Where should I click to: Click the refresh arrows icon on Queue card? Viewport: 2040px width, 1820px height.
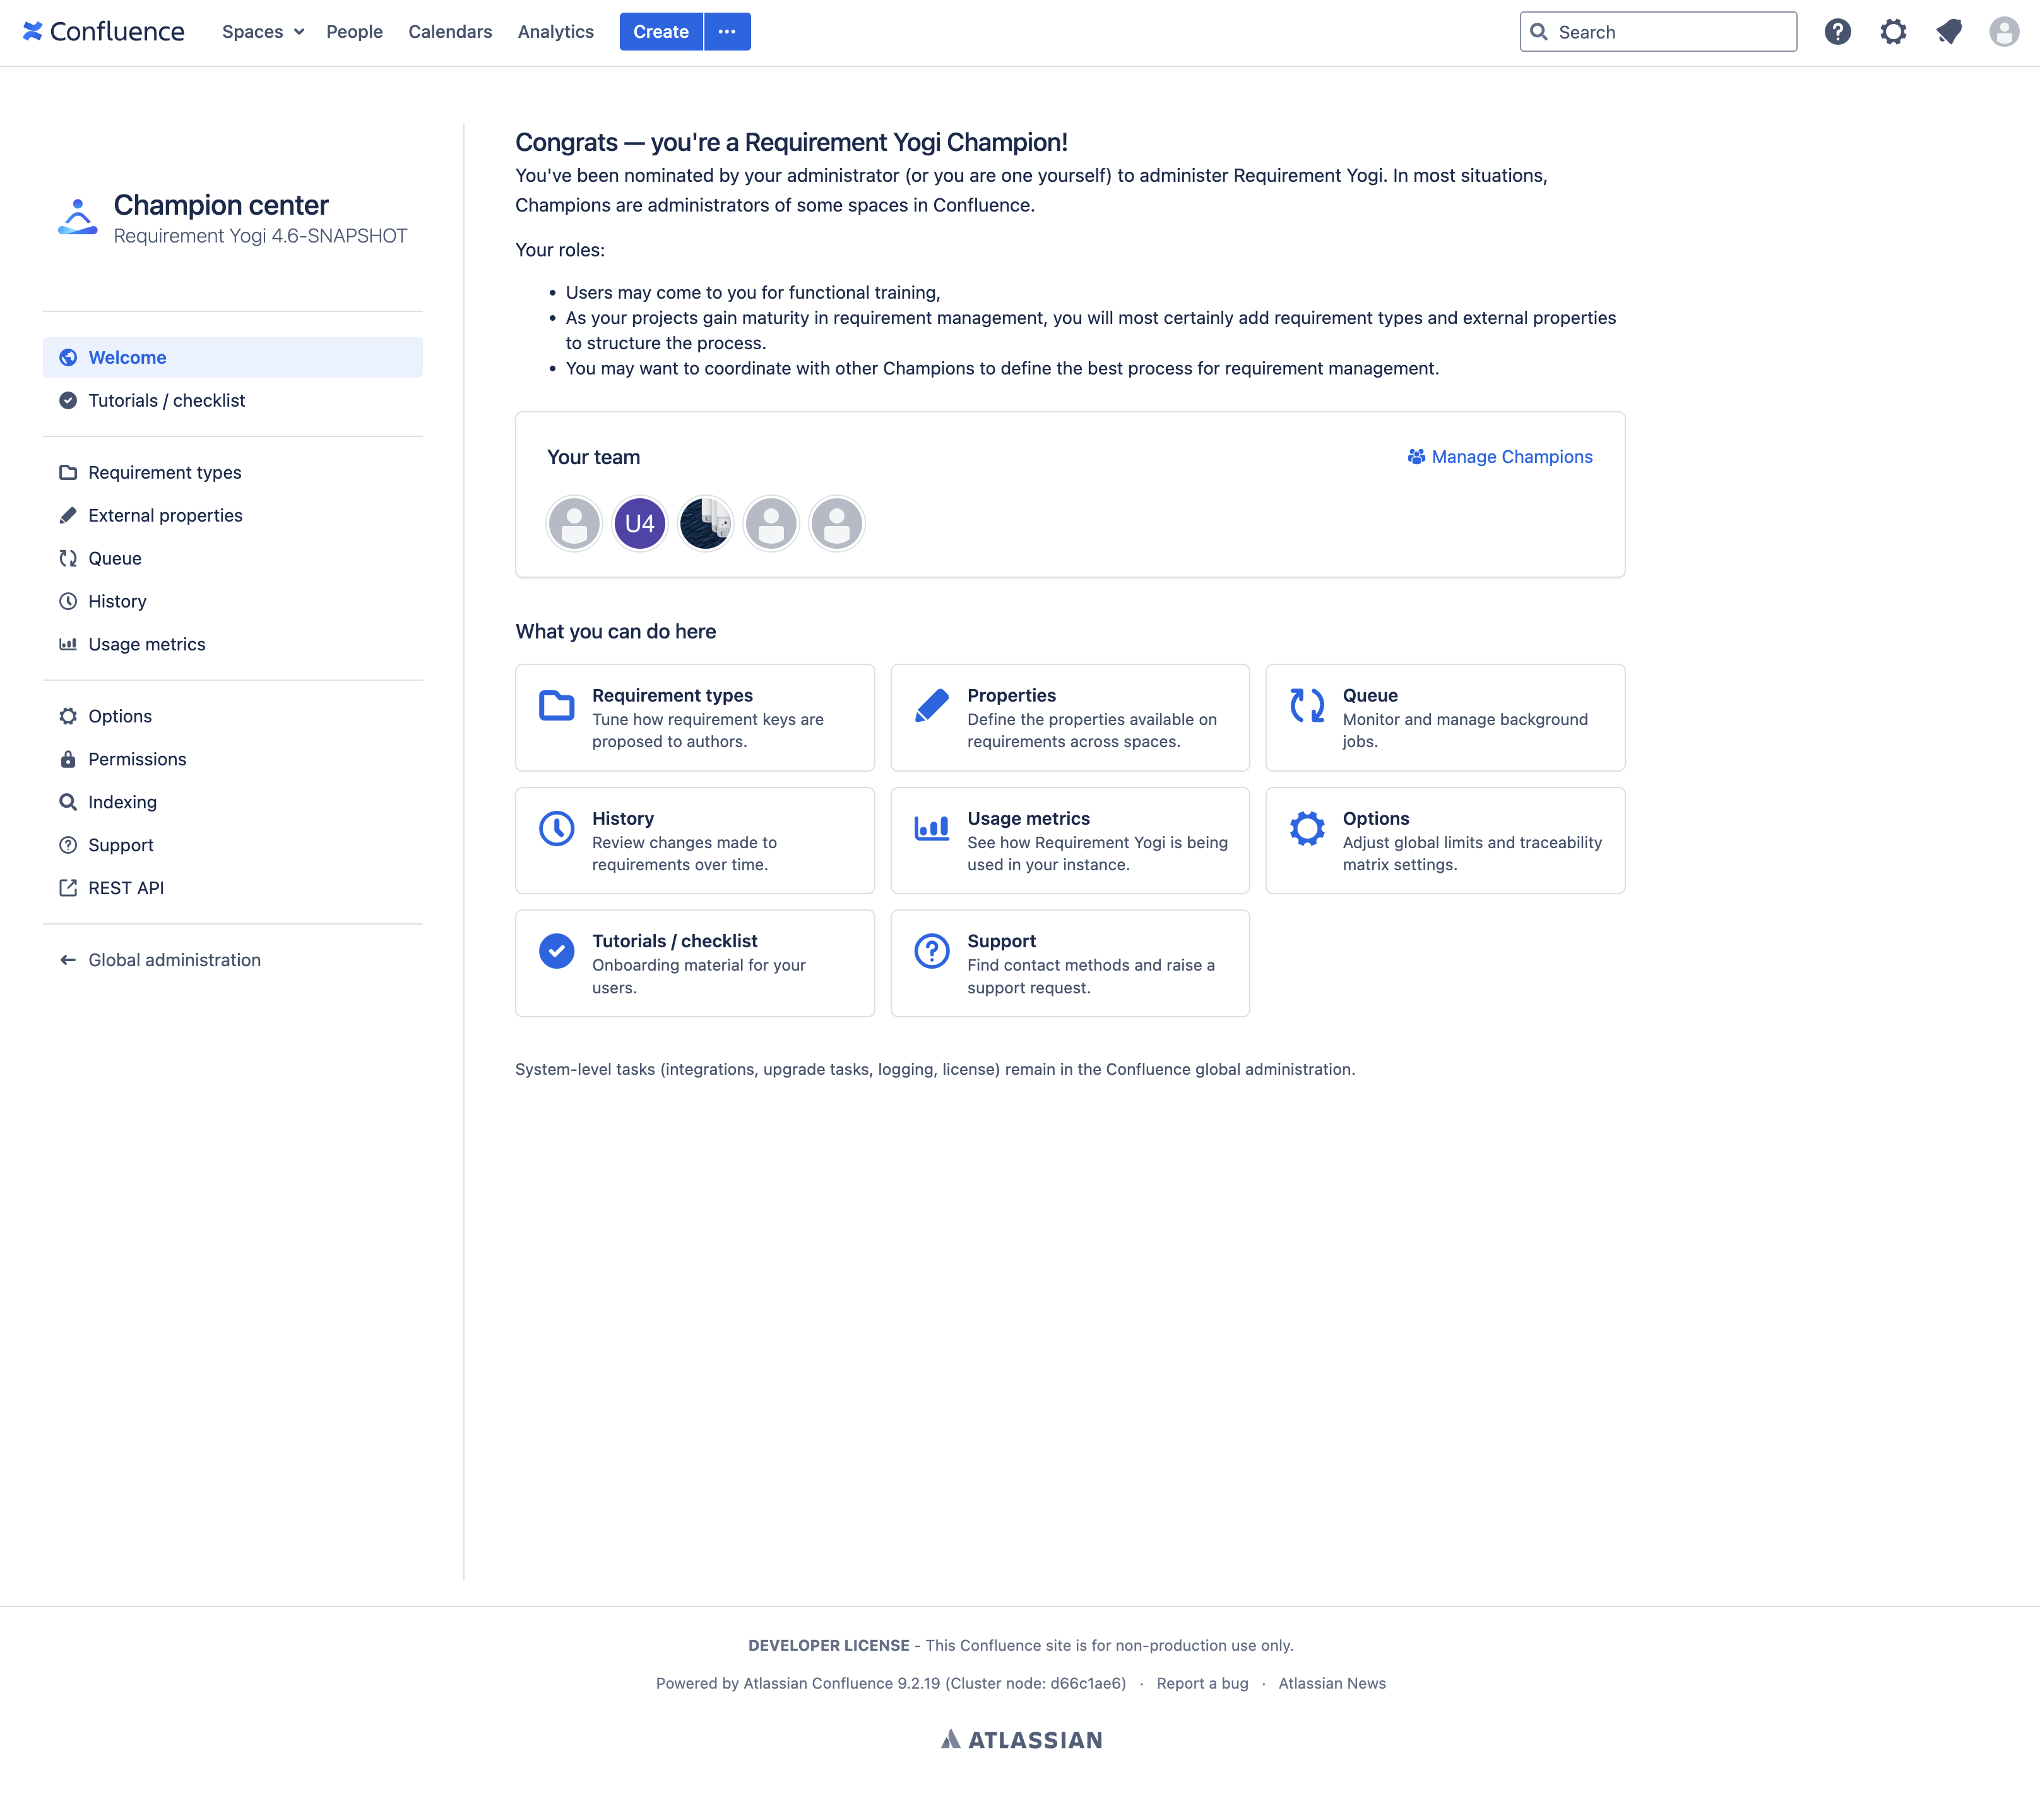[x=1307, y=706]
